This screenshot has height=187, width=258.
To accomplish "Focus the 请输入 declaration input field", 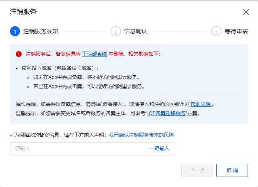I will click(92, 149).
